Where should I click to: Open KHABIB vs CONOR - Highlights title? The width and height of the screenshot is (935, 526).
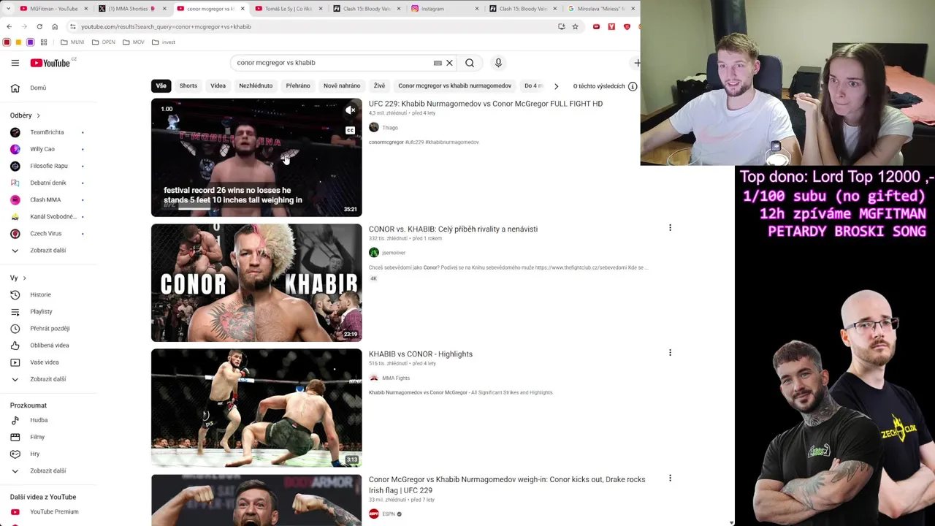421,354
